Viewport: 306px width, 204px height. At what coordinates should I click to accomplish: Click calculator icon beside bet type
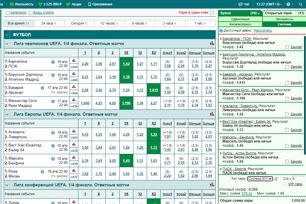coord(276,179)
